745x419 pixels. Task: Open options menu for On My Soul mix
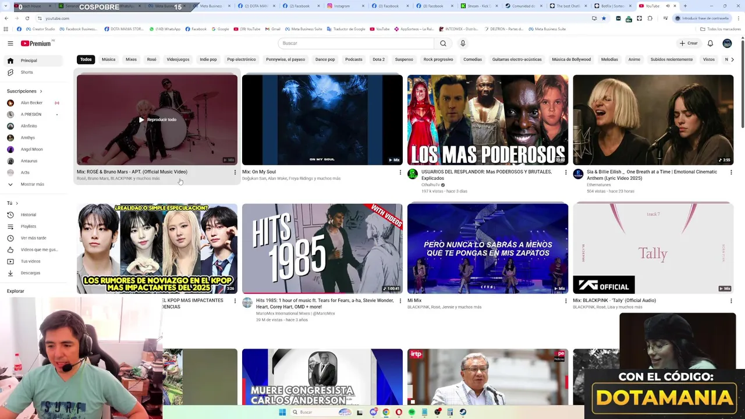pos(400,172)
